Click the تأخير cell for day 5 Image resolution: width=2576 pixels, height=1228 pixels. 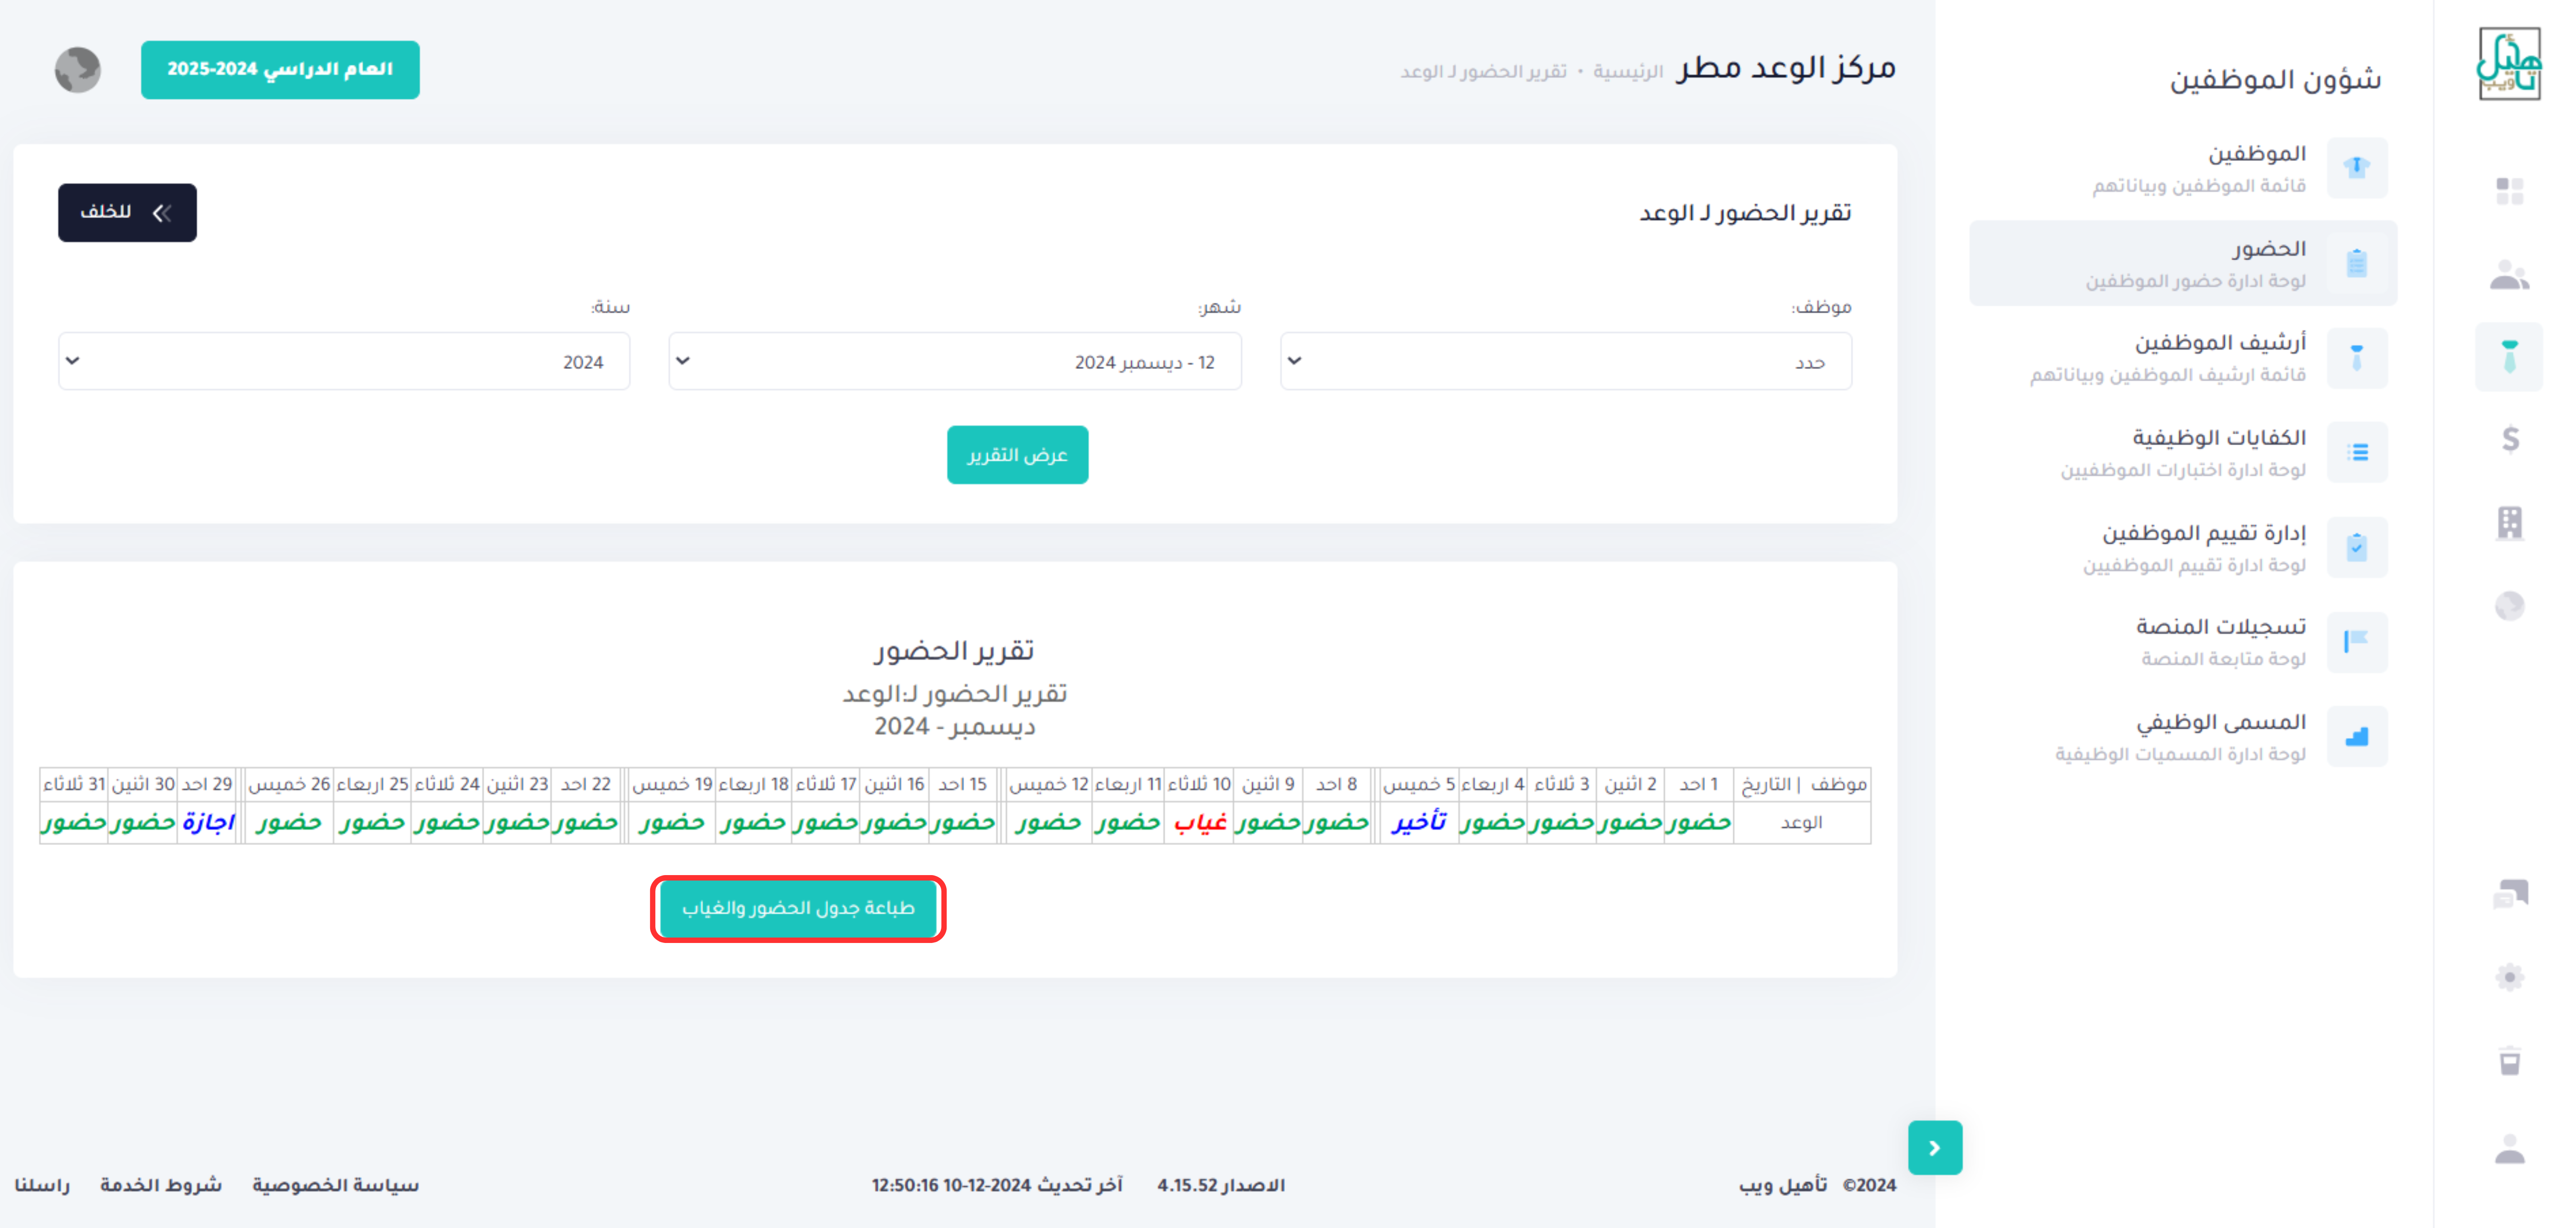1418,822
